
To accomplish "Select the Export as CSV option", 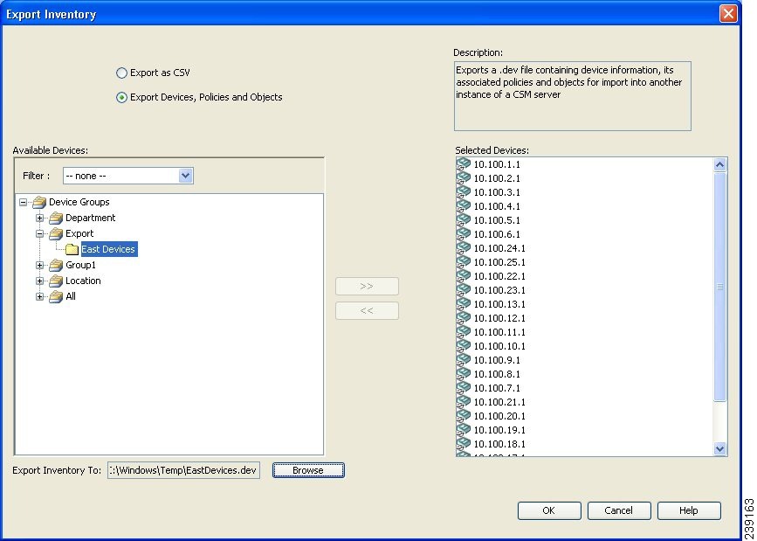I will point(121,73).
